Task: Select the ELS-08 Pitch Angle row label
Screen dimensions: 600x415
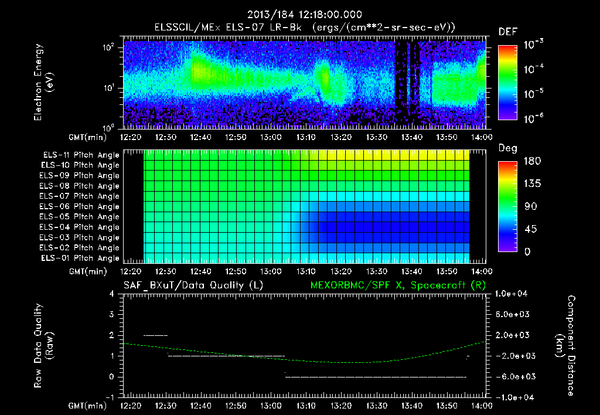Action: point(80,186)
